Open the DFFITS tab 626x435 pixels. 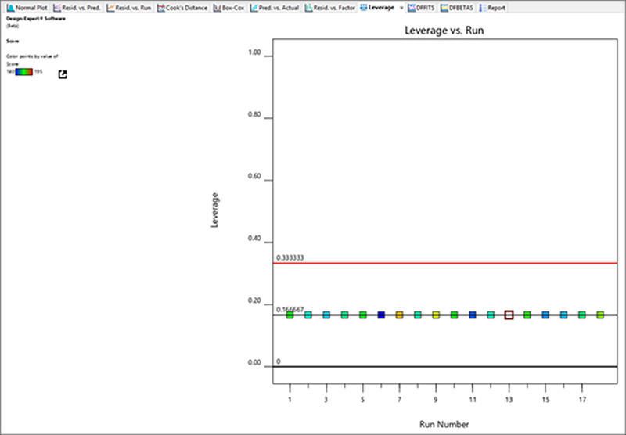pos(422,8)
